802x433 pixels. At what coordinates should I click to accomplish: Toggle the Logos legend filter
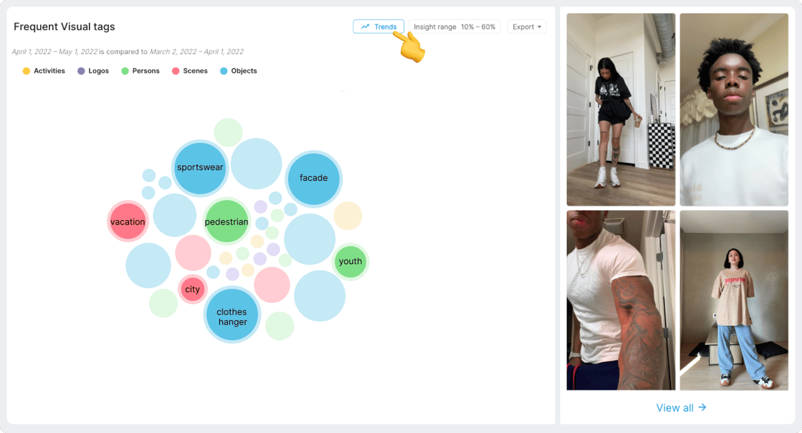click(x=93, y=71)
